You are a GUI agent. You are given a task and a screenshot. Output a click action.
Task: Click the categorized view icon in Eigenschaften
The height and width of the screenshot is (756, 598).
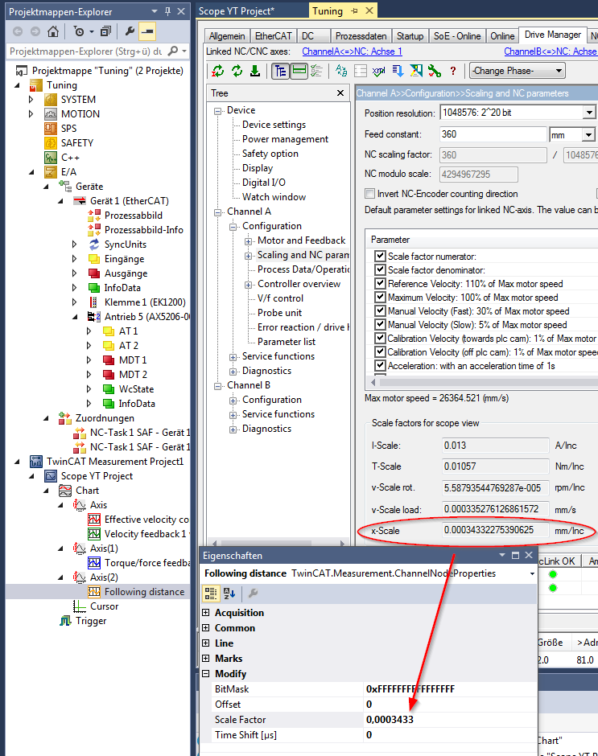(211, 594)
